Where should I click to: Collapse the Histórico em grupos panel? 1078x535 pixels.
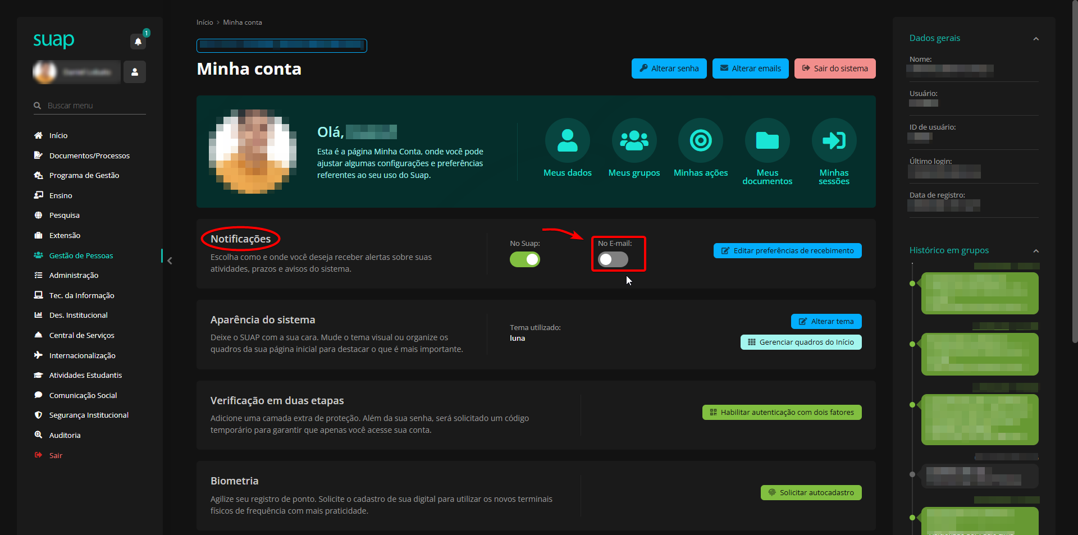tap(1036, 251)
